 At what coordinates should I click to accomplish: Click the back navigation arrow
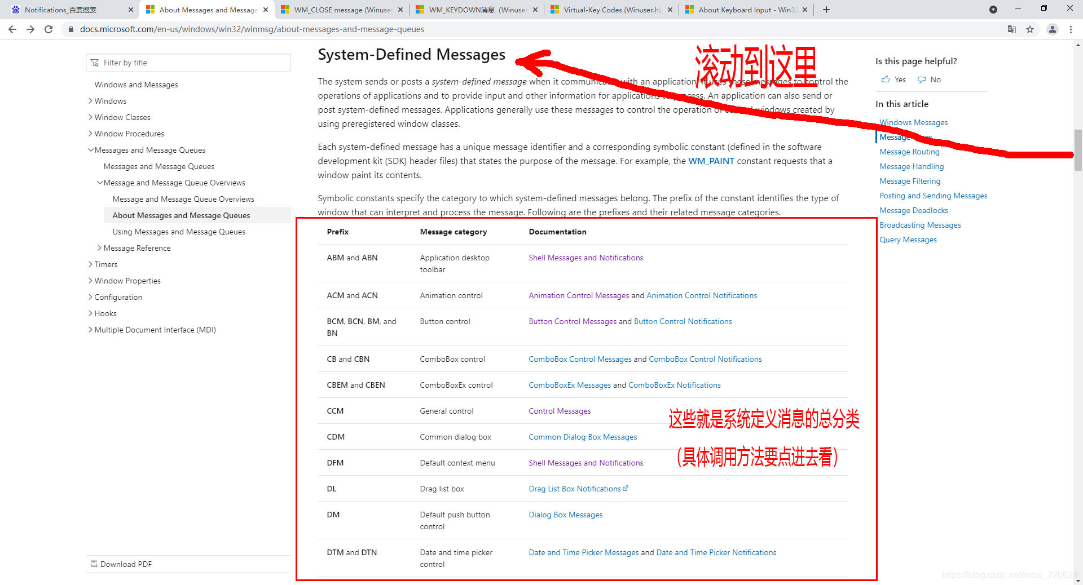point(12,29)
